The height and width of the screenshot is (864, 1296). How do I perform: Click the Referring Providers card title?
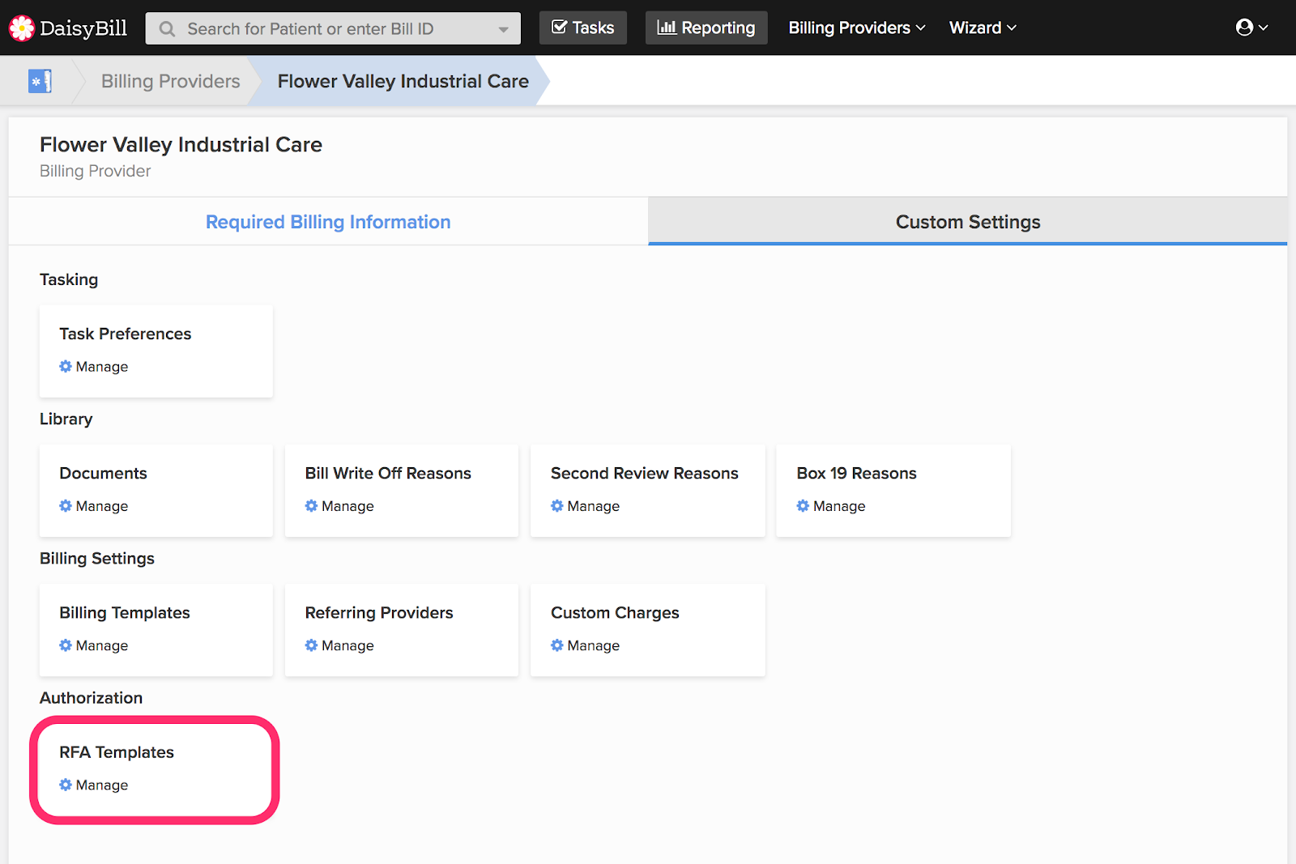pos(379,613)
